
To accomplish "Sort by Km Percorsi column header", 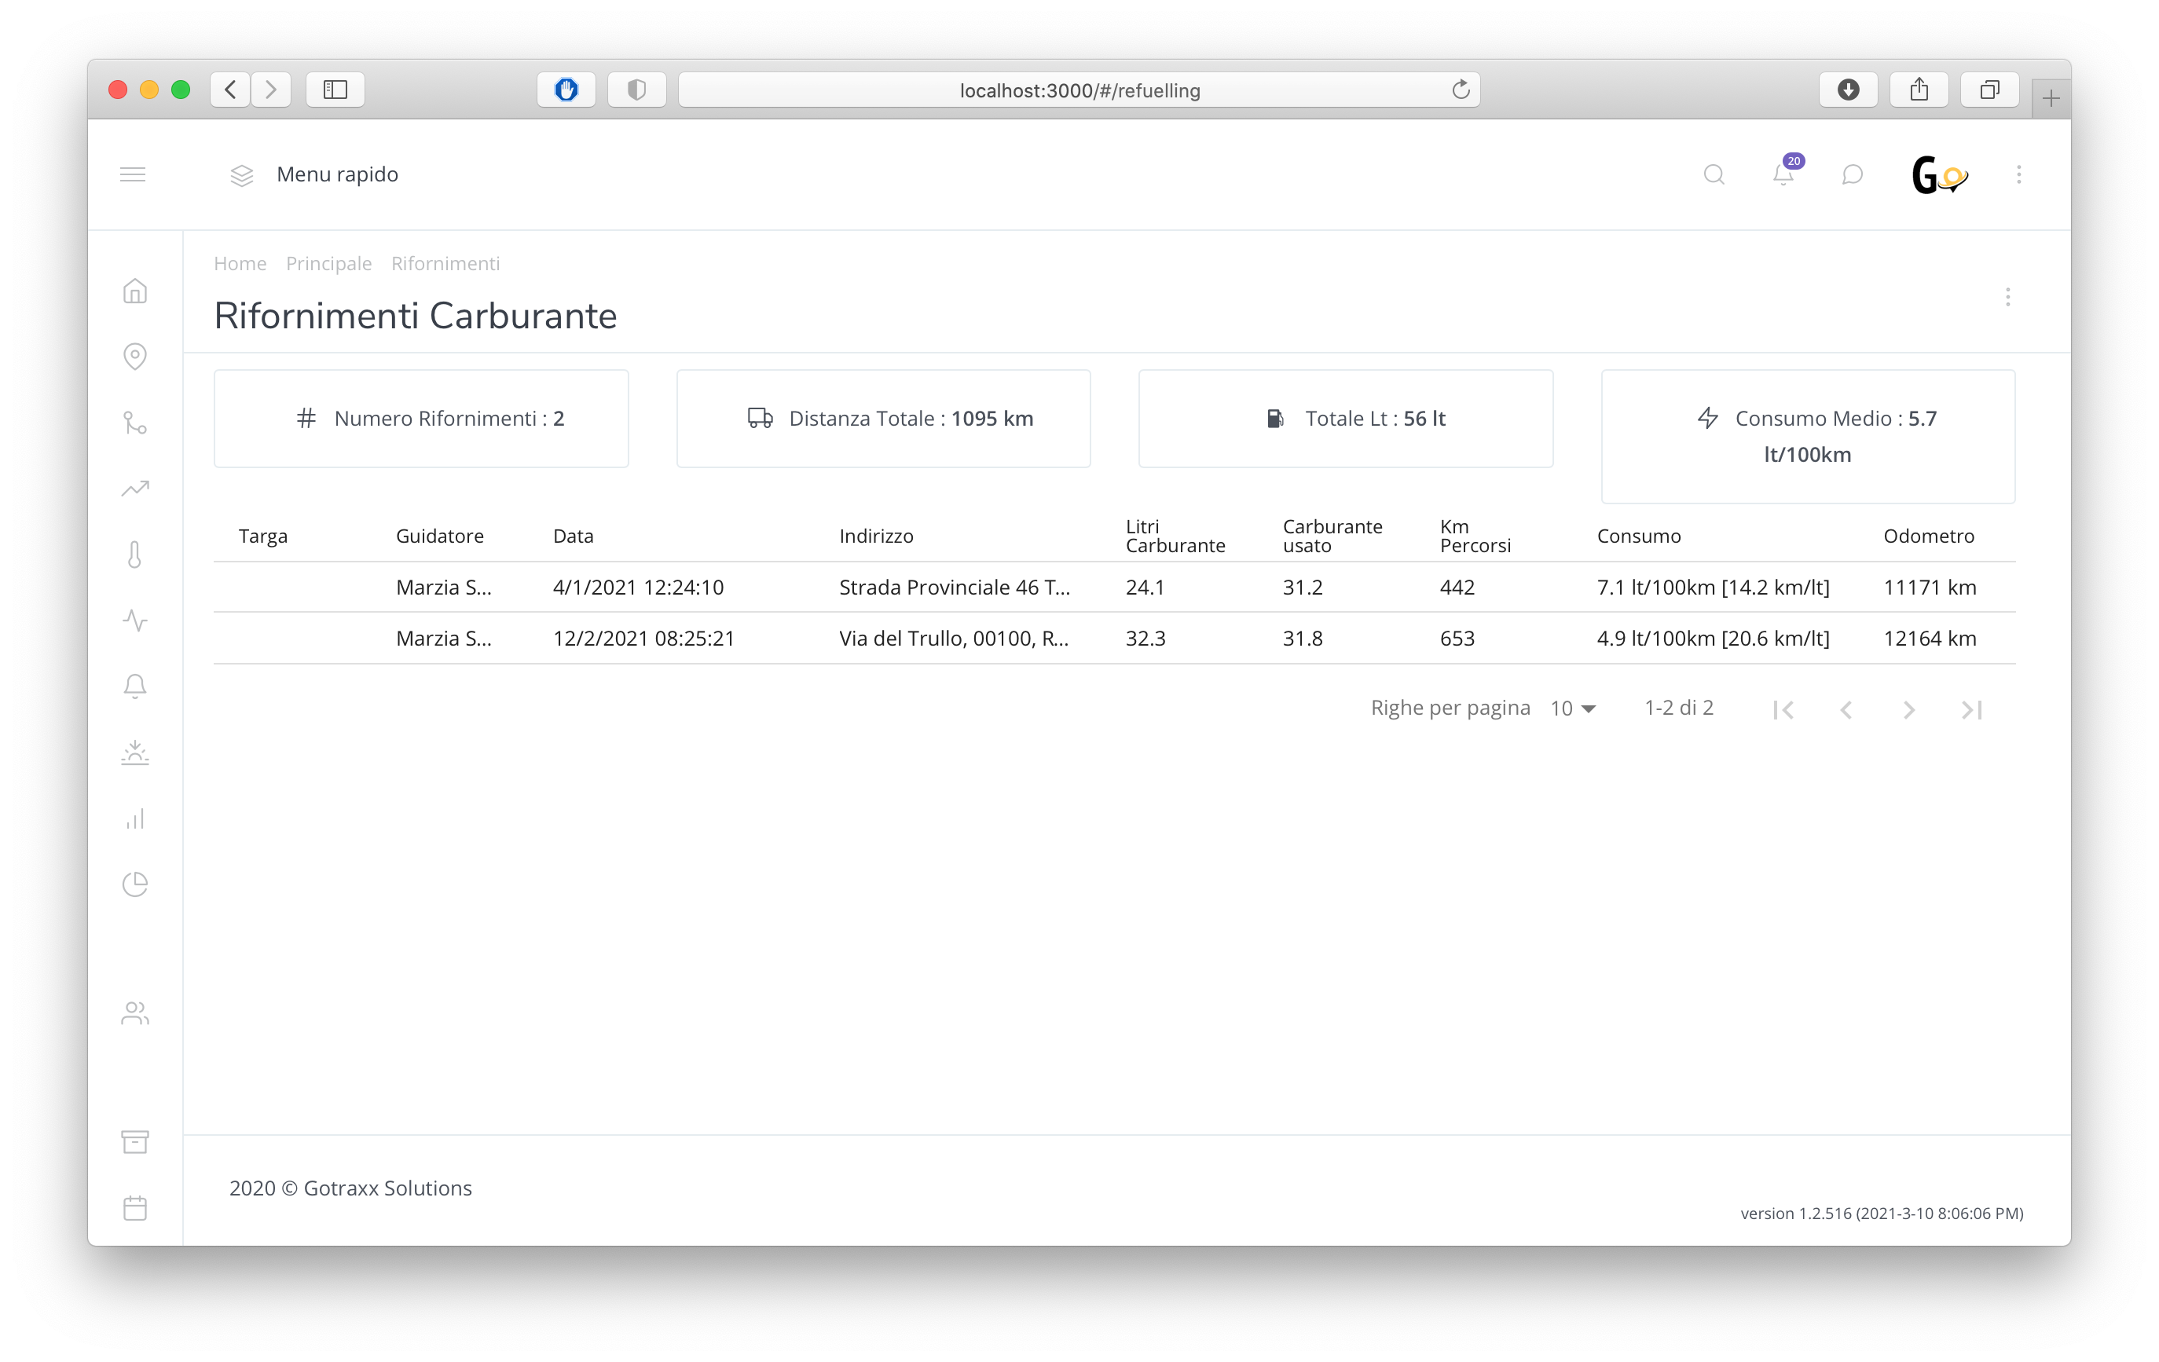I will 1475,536.
